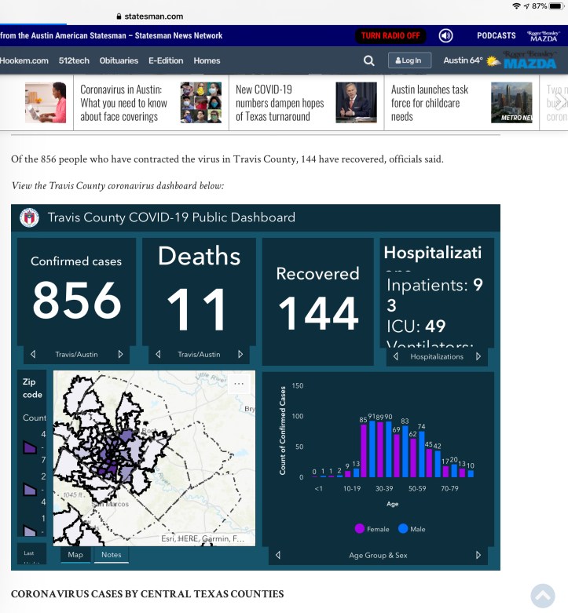568x613 pixels.
Task: Open 512tech nav item
Action: click(x=74, y=60)
